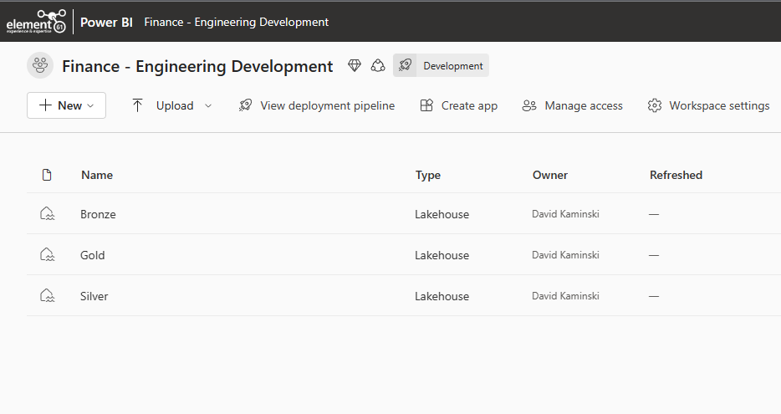
Task: Click the task flow circular icon beside diamond
Action: (378, 65)
